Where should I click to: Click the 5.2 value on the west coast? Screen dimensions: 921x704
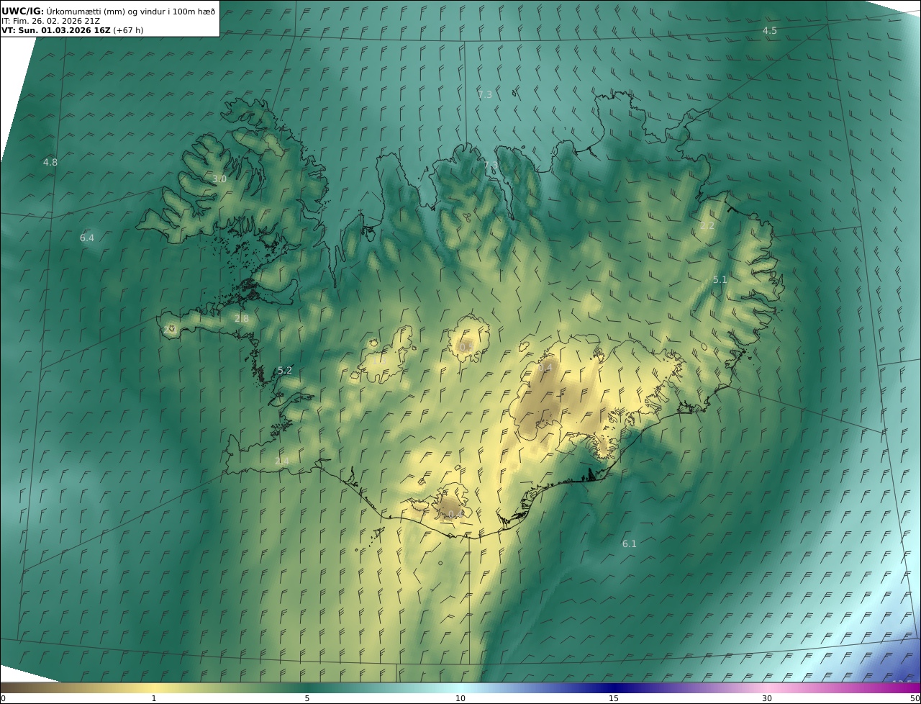pyautogui.click(x=285, y=370)
